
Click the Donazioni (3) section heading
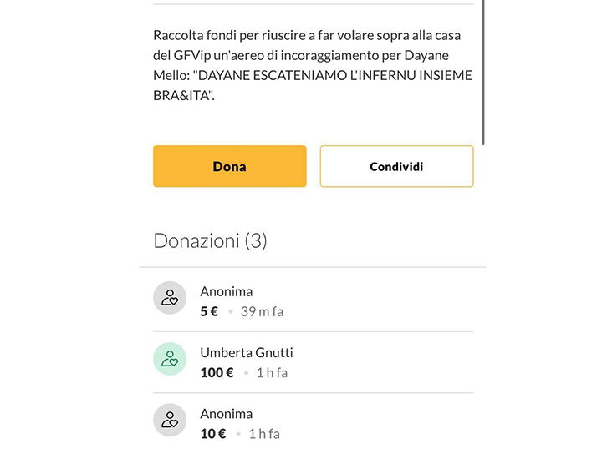click(x=210, y=240)
